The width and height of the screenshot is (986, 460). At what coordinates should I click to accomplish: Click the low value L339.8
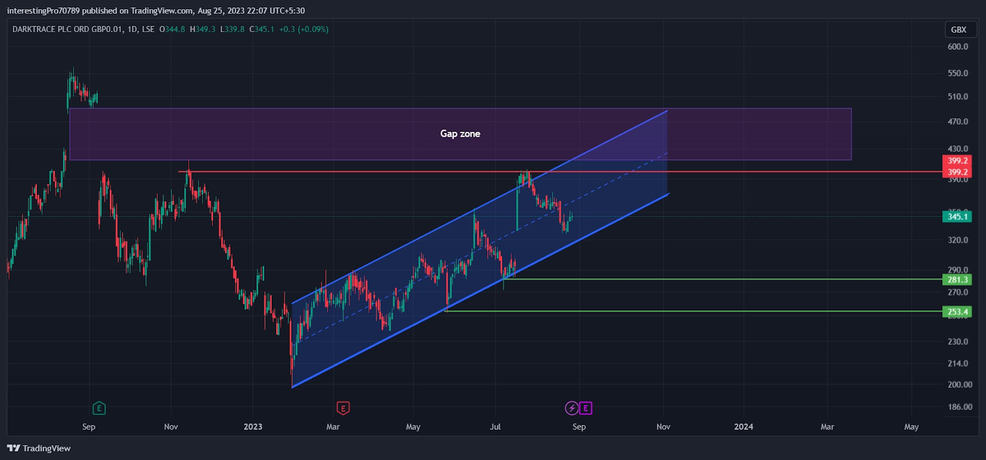click(x=232, y=29)
